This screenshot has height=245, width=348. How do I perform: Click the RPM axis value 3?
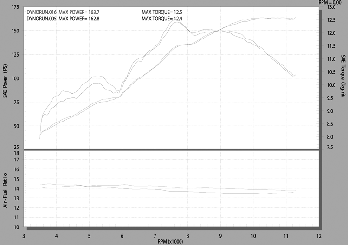24,236
